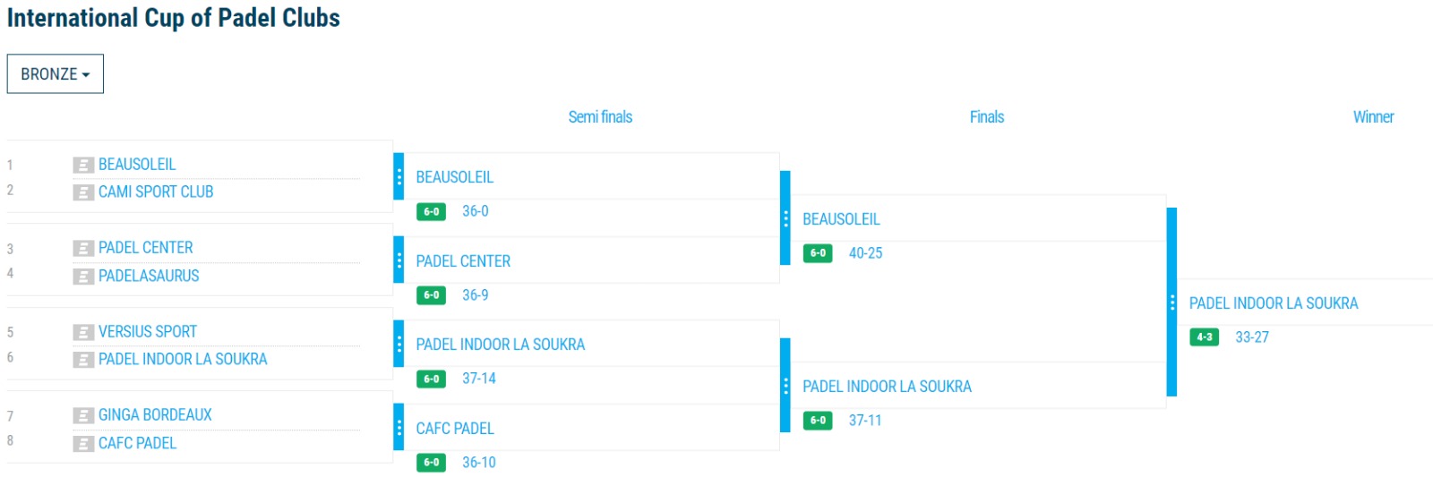The image size is (1433, 477).
Task: Click the team icon beside CAFC PADEL
Action: coord(83,444)
